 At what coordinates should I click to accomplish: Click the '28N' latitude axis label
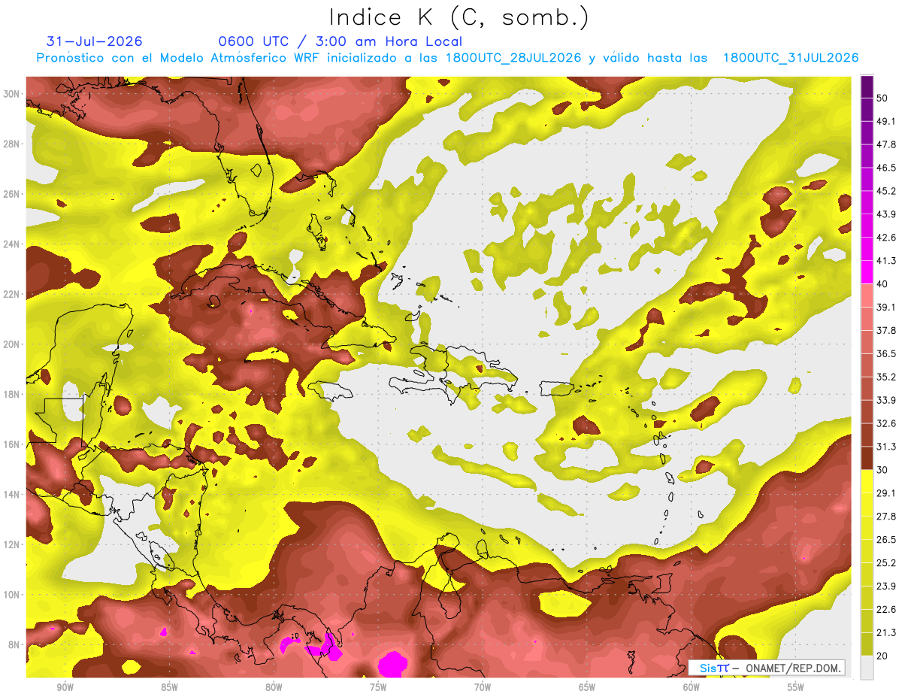point(11,144)
